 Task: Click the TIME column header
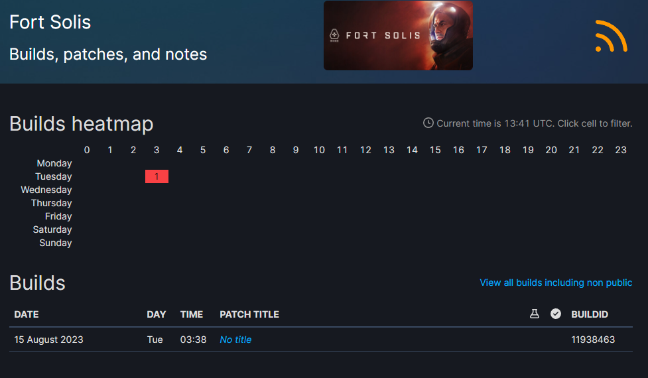(192, 314)
